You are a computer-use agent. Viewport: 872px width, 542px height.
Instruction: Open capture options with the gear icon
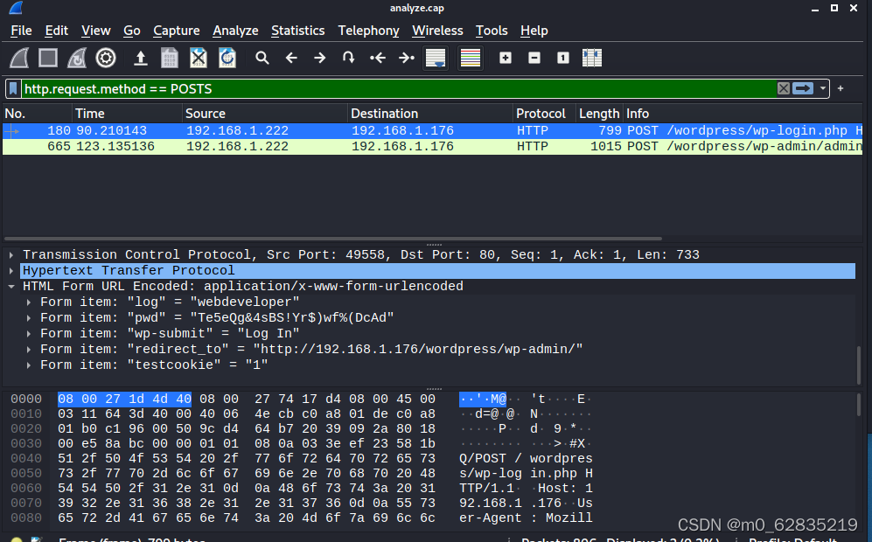tap(105, 58)
